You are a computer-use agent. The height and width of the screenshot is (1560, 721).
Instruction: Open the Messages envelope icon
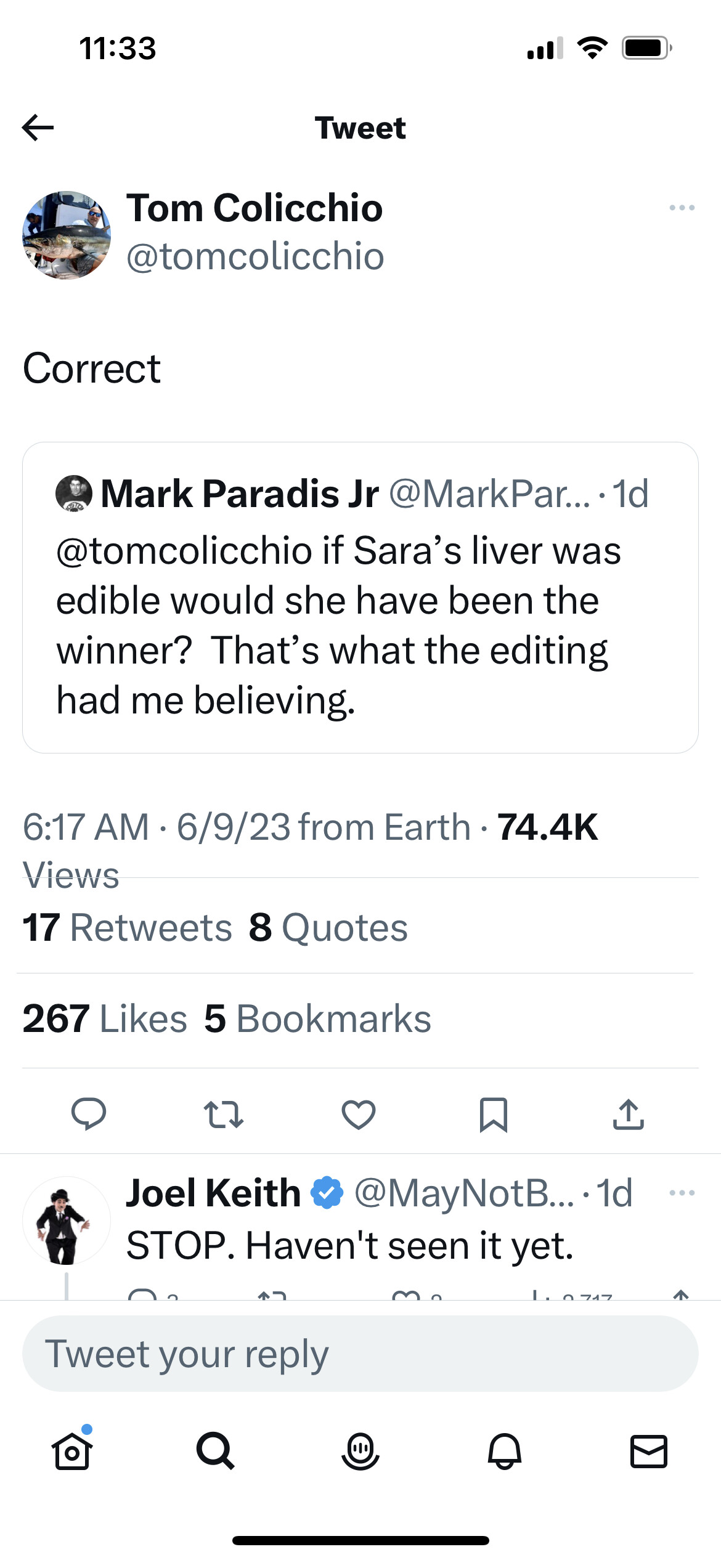point(649,1451)
